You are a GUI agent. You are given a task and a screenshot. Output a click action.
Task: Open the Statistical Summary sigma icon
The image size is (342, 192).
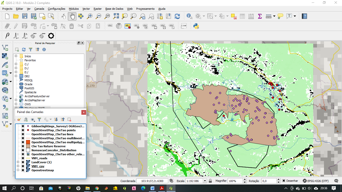(260, 16)
